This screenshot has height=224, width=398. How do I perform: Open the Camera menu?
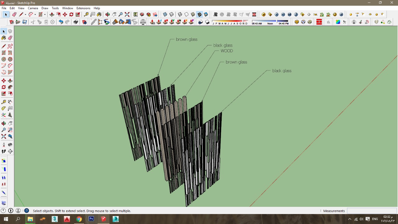[33, 8]
